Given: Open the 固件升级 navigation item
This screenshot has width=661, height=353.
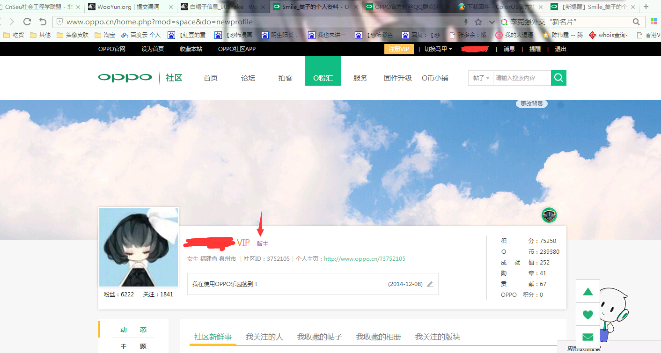Looking at the screenshot, I should tap(398, 78).
